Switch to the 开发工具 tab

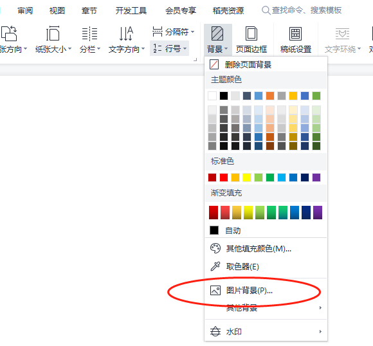pyautogui.click(x=131, y=10)
